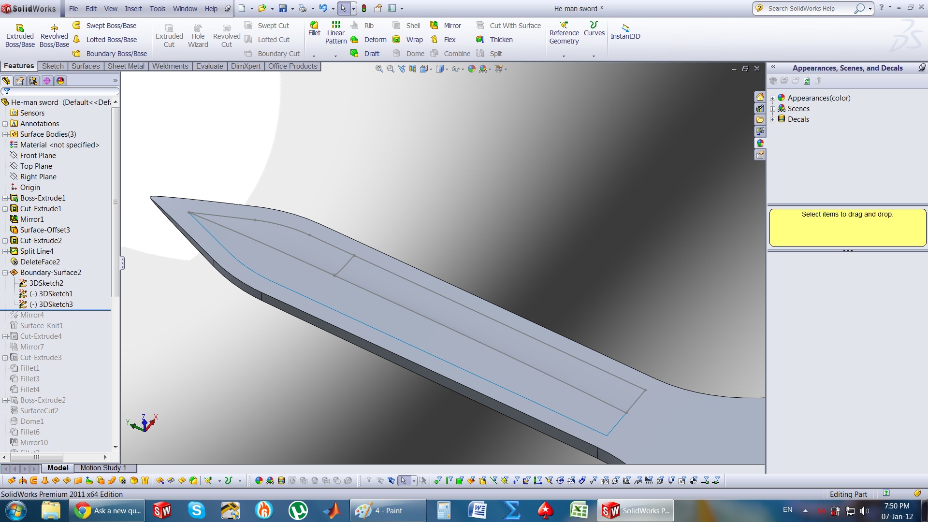Switch to the Surfaces tab
Image resolution: width=928 pixels, height=522 pixels.
(x=86, y=66)
